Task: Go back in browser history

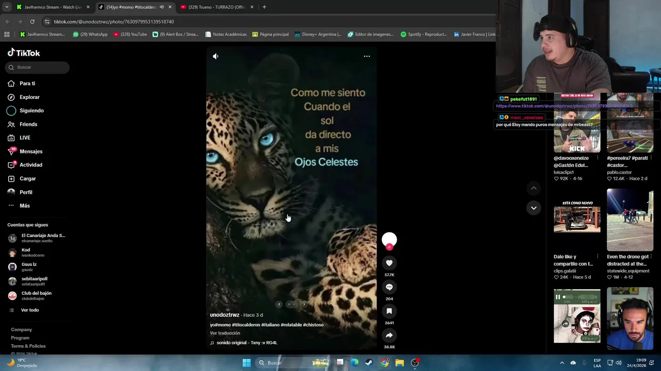Action: tap(7, 22)
